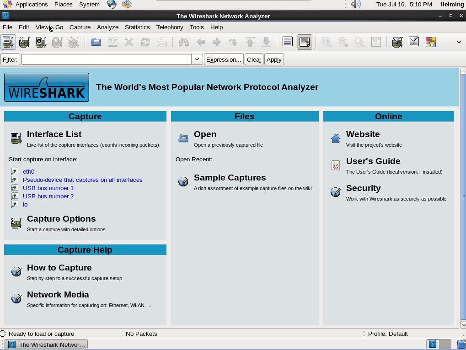This screenshot has height=350, width=466.
Task: Click the zoom 100% normal size icon
Action: (359, 42)
